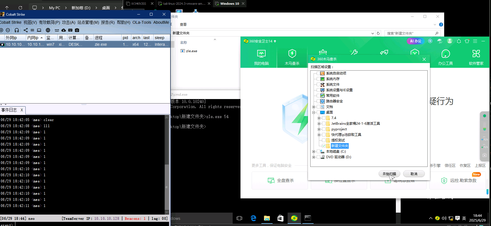Open the pivot graph share icon
This screenshot has width=491, height=226.
click(26, 30)
